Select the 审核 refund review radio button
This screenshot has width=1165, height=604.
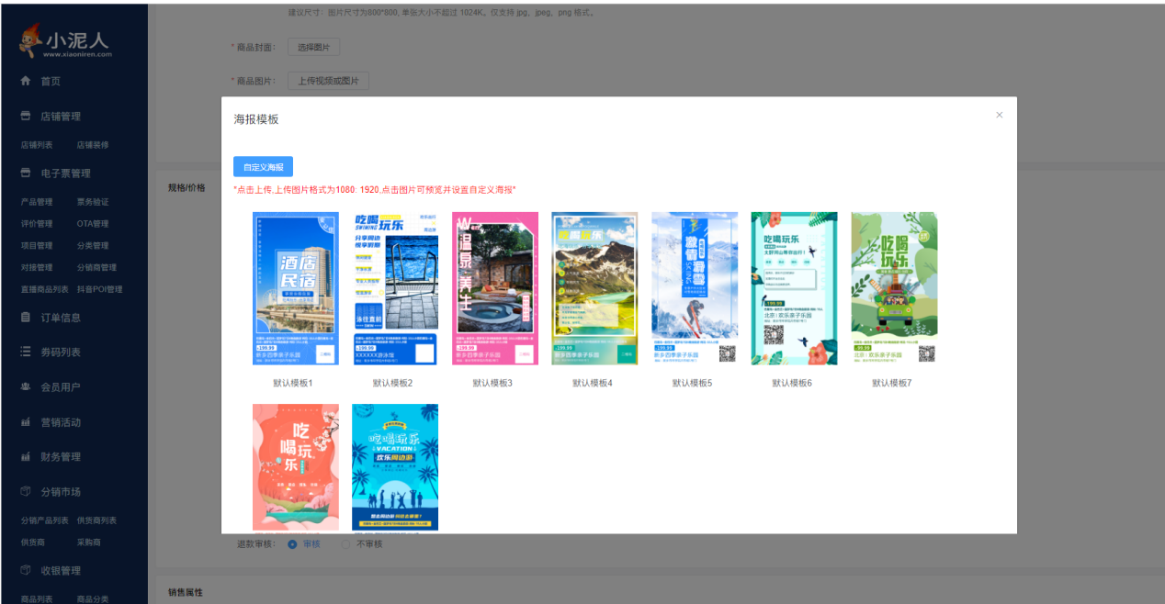click(x=291, y=543)
